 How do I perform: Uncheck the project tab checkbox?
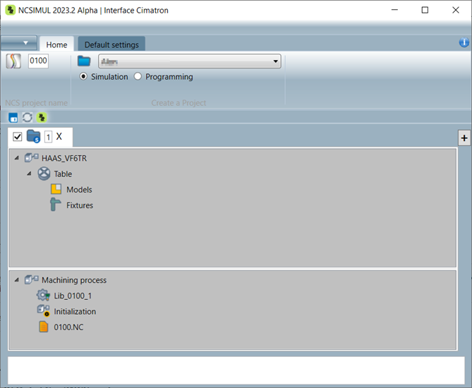point(18,137)
